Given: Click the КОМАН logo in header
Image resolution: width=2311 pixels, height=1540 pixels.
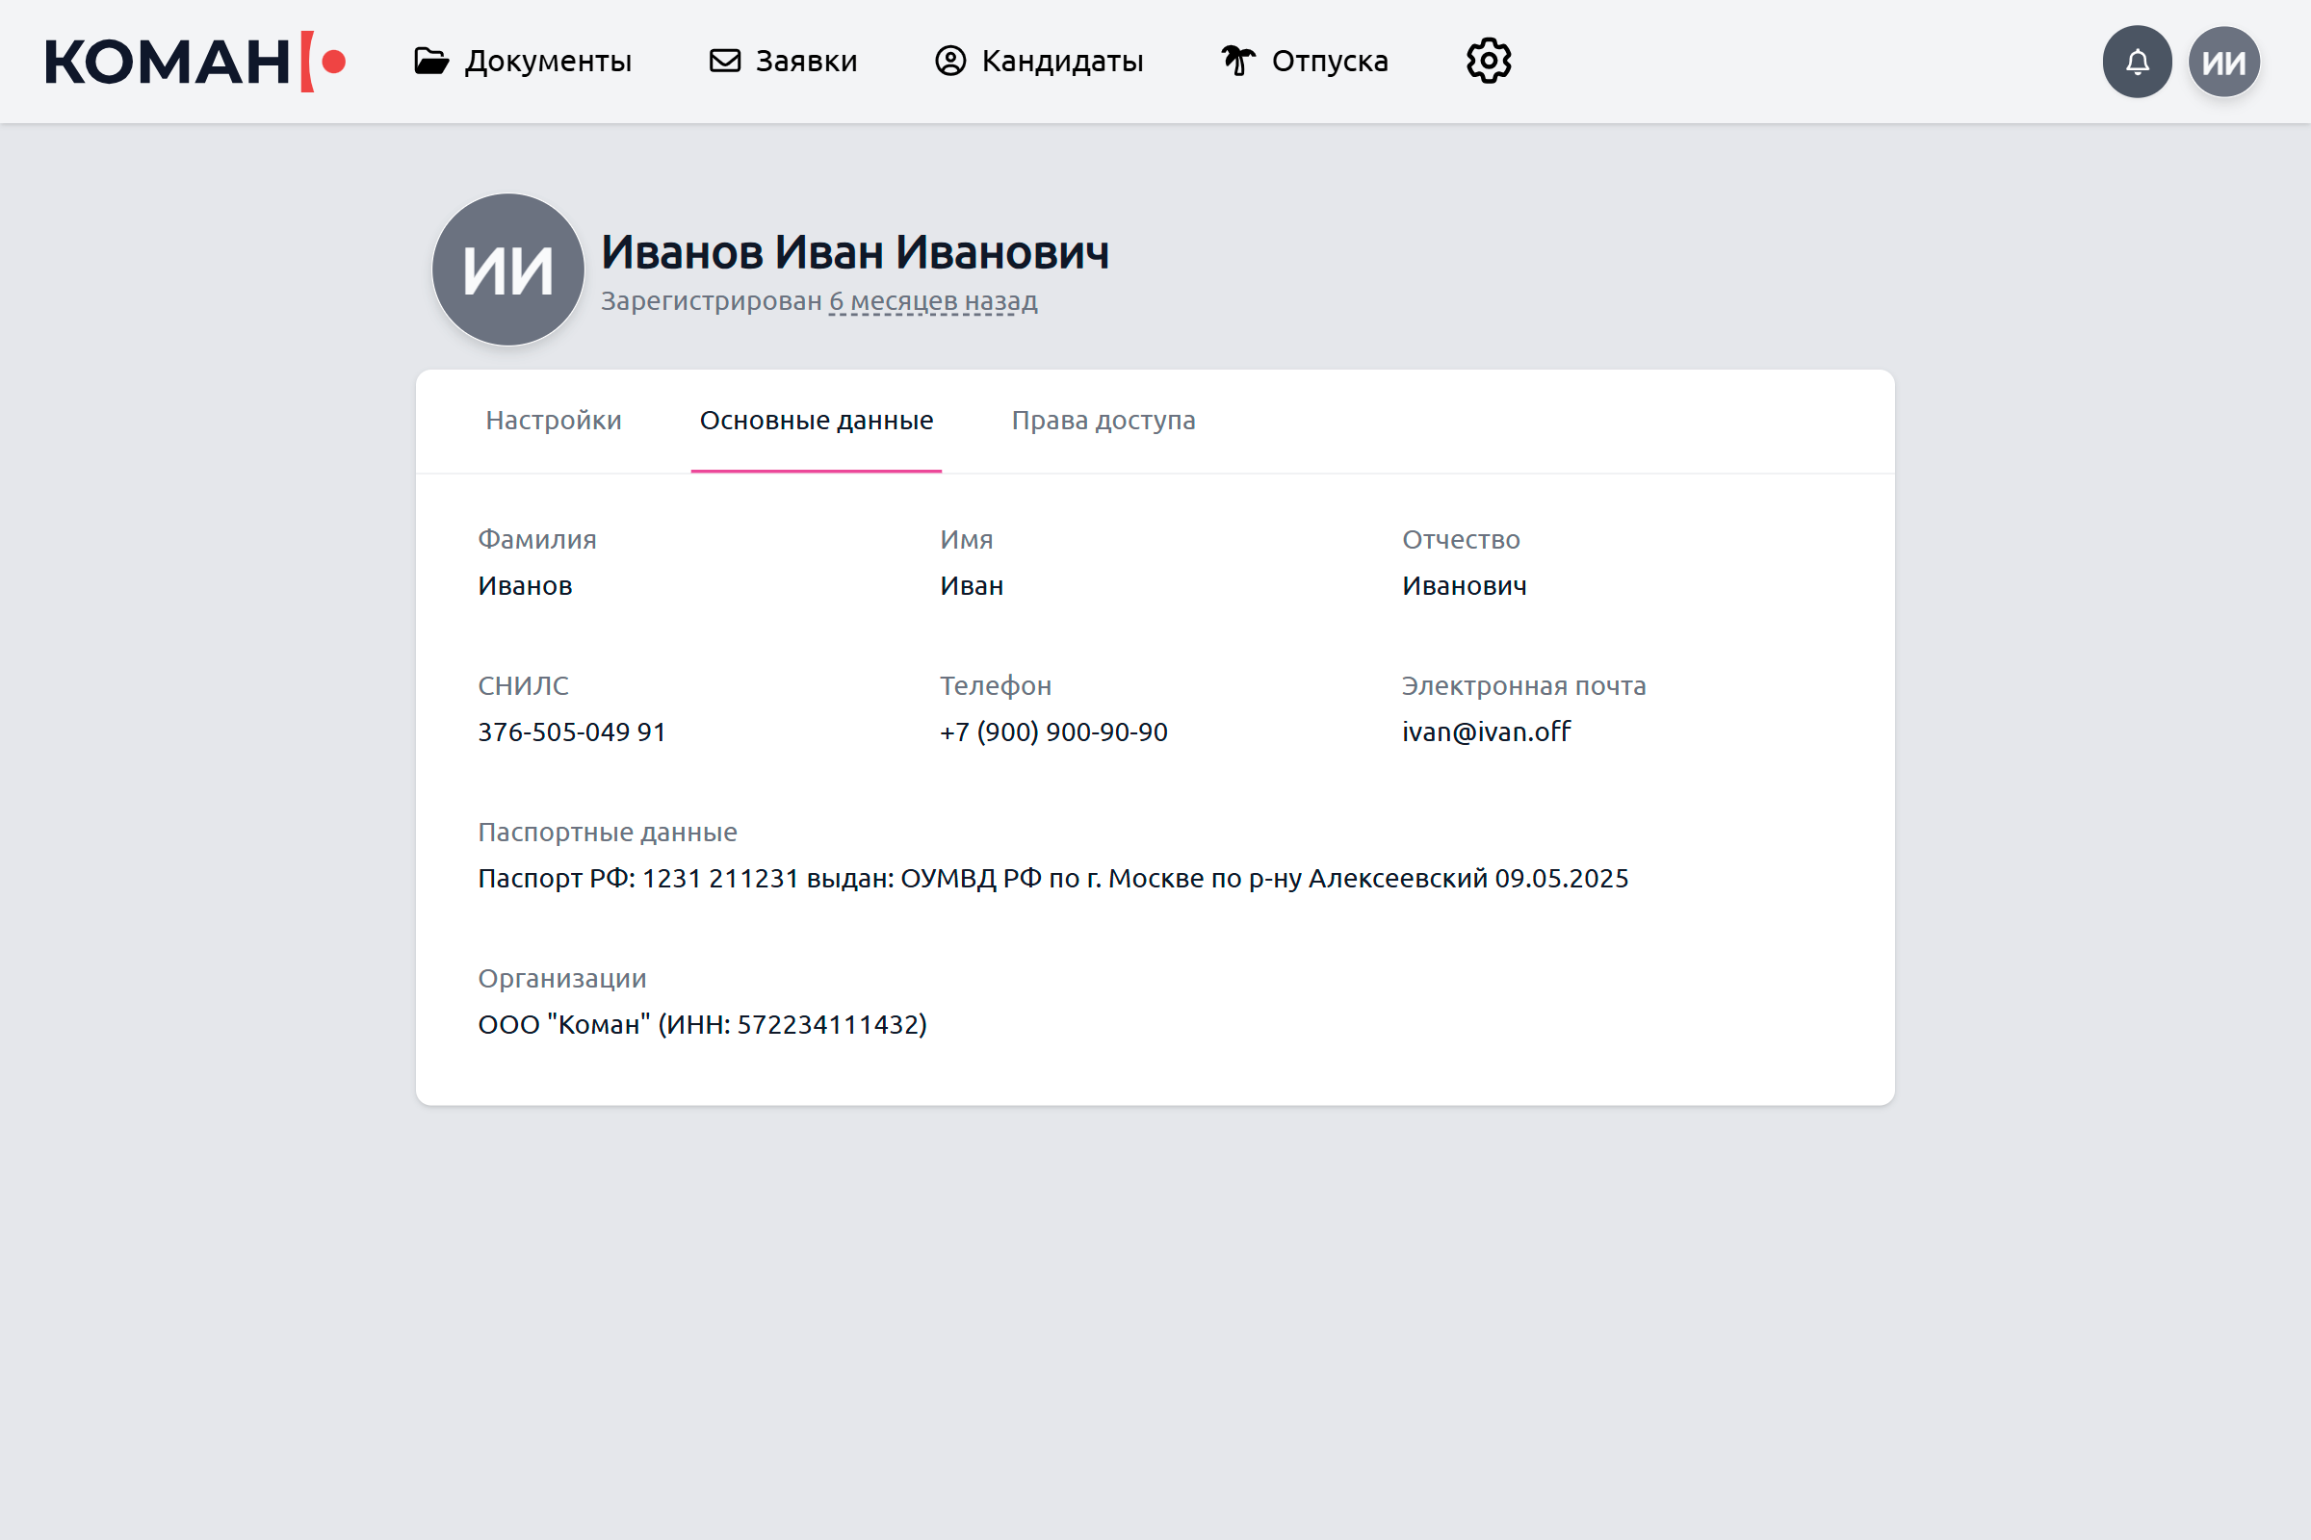Looking at the screenshot, I should 195,61.
